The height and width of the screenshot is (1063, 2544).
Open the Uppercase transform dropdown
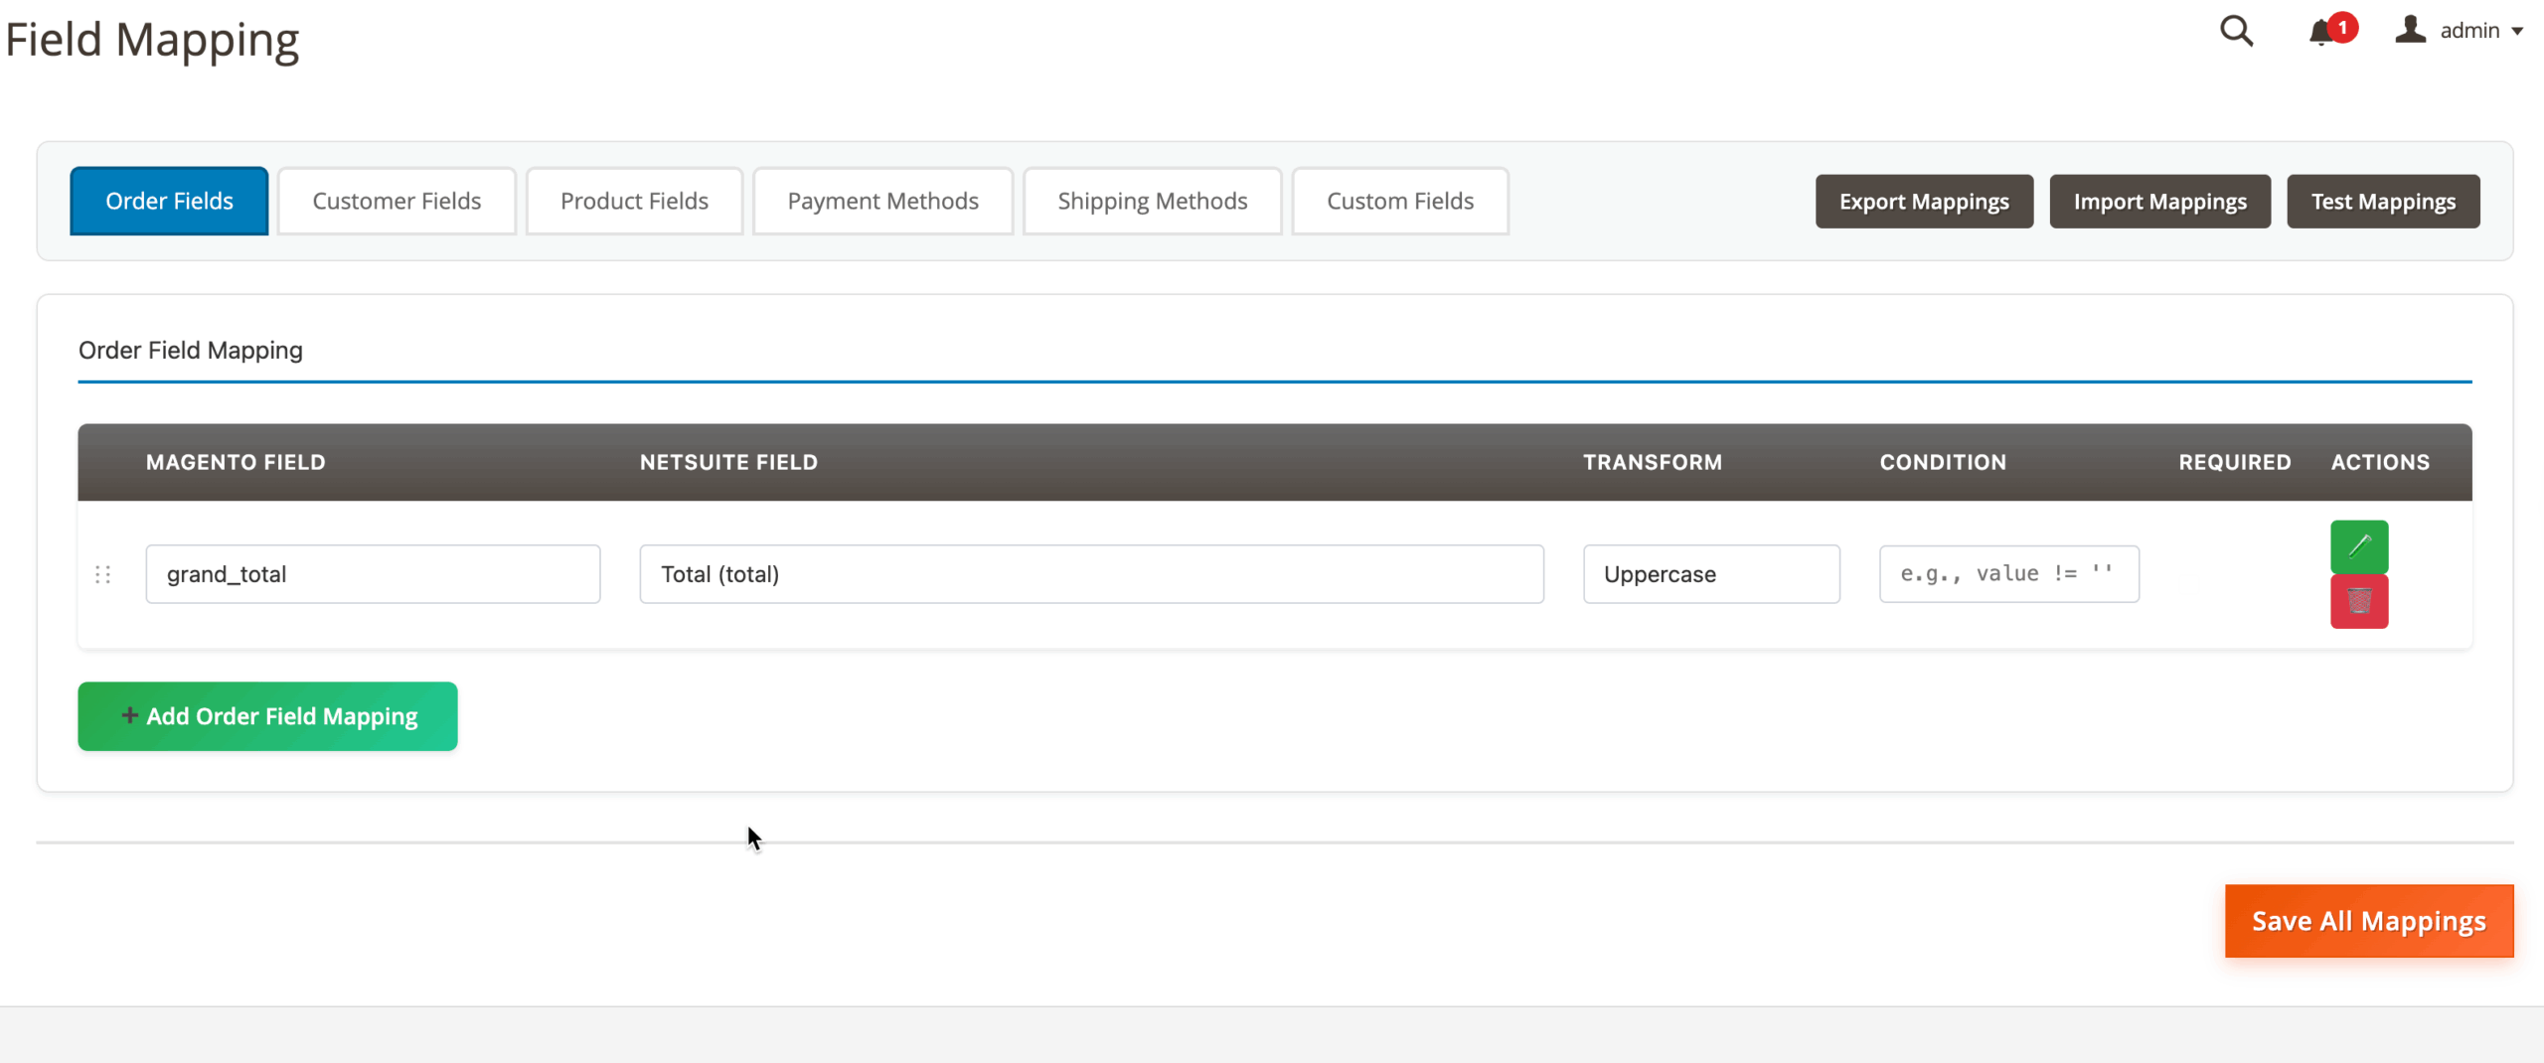(x=1710, y=574)
